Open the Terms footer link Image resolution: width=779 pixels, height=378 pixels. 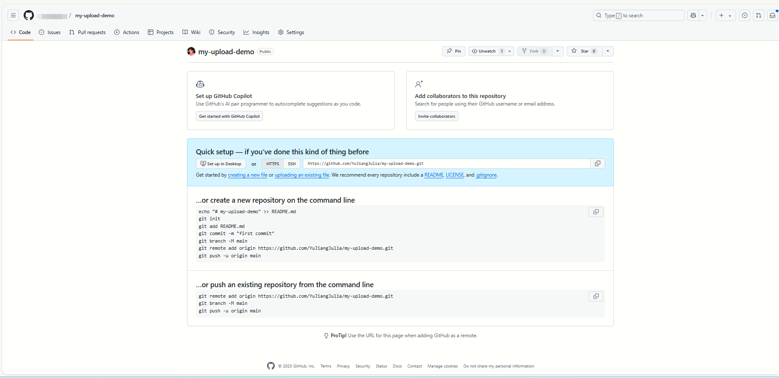(x=326, y=366)
